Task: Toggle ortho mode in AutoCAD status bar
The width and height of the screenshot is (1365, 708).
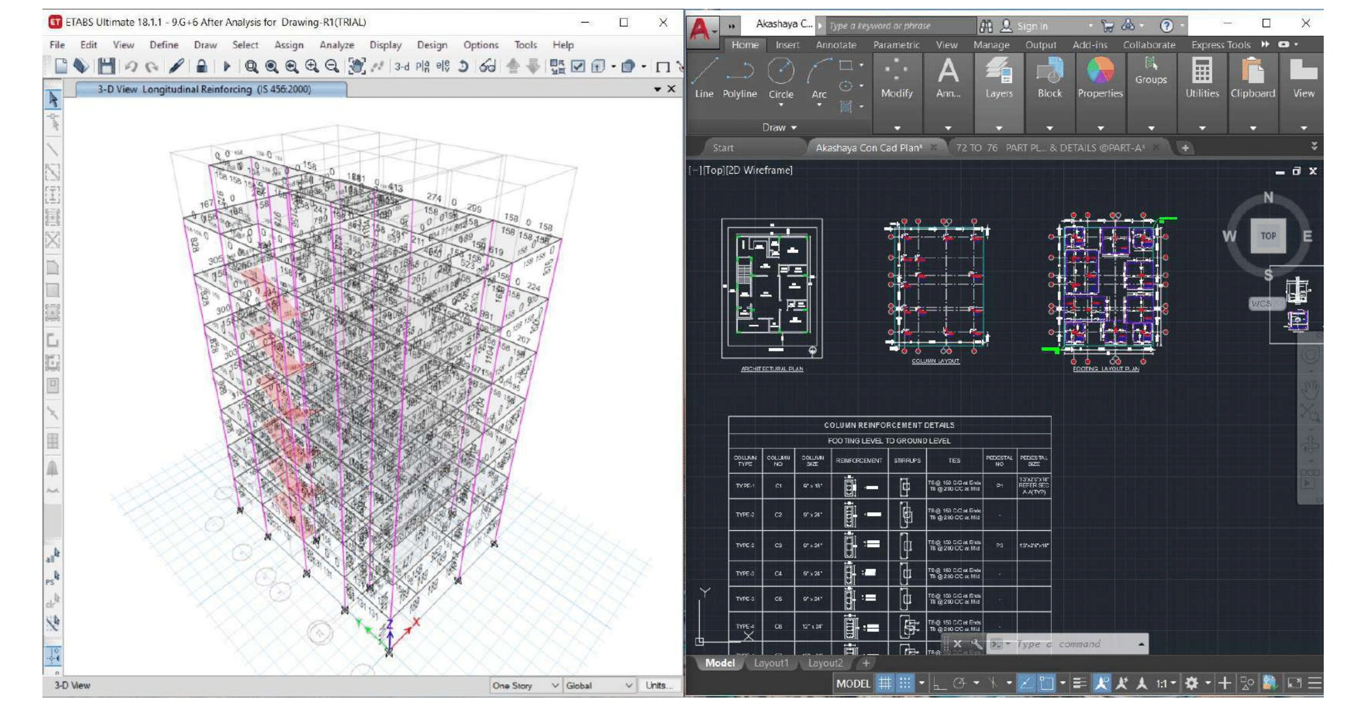Action: pyautogui.click(x=939, y=684)
